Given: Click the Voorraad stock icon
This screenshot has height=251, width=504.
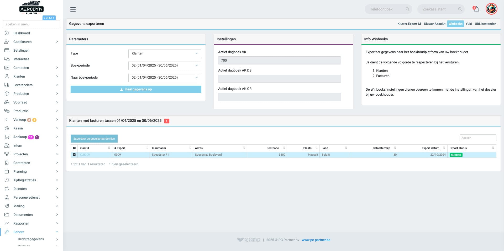Looking at the screenshot, I should click(7, 102).
